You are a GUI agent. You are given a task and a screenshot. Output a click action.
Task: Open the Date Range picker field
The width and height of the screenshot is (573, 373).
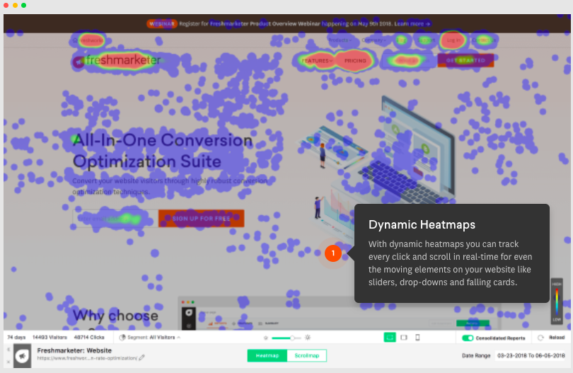tap(531, 355)
